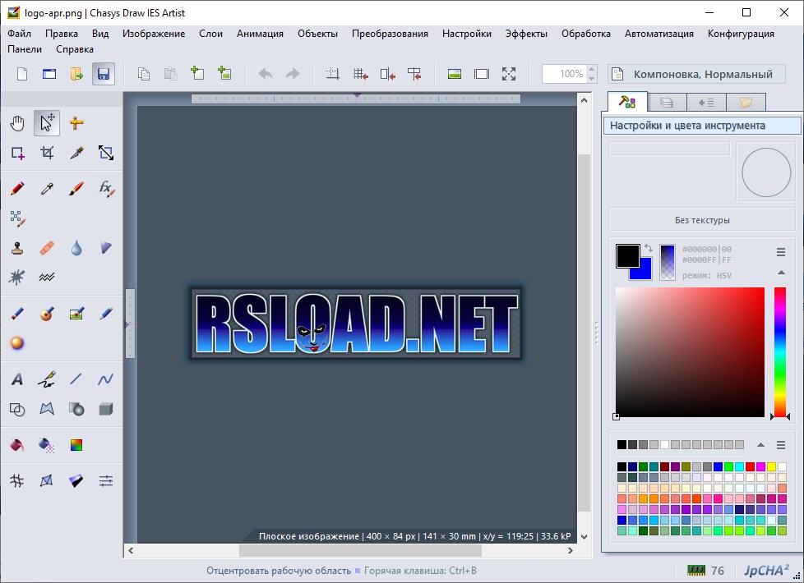Create a new blank document
The width and height of the screenshot is (804, 583).
coord(22,74)
